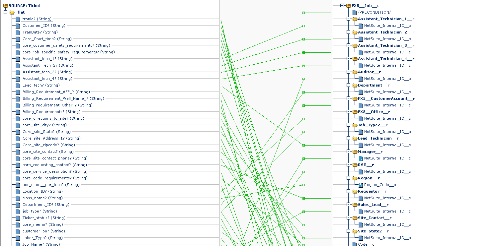
Task: Click the field icon beside tranid
Action: tap(18, 19)
